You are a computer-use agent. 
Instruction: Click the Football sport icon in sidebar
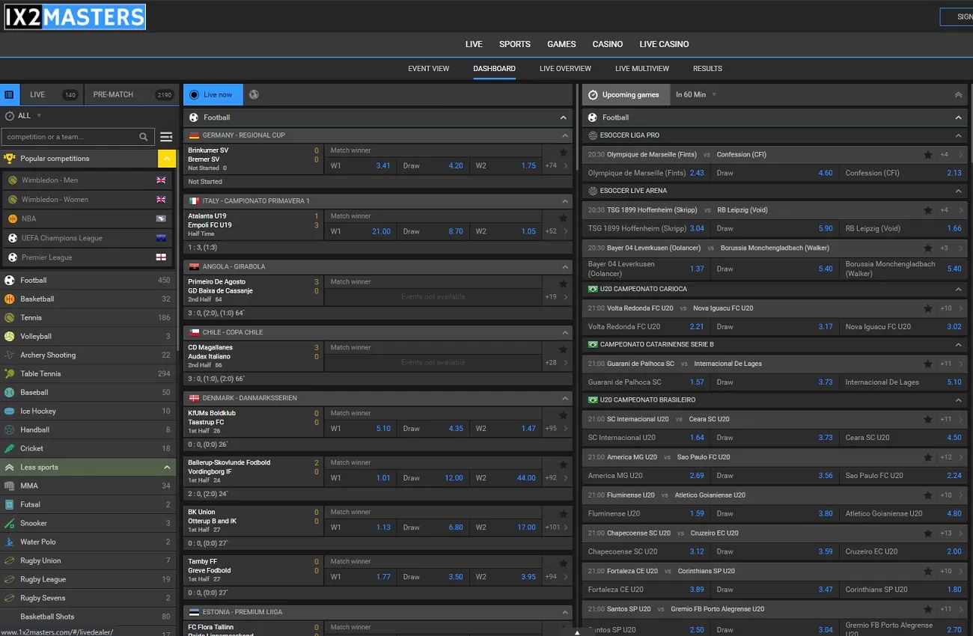pos(10,281)
